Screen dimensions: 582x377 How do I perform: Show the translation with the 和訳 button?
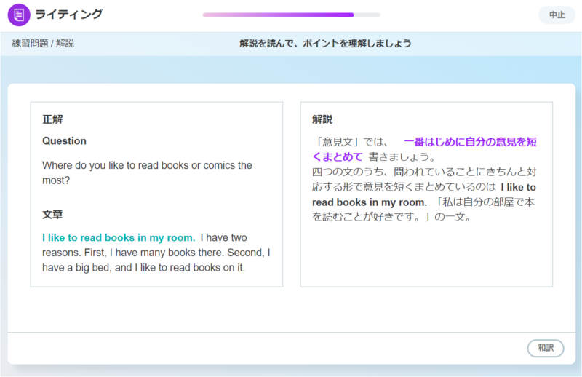545,348
